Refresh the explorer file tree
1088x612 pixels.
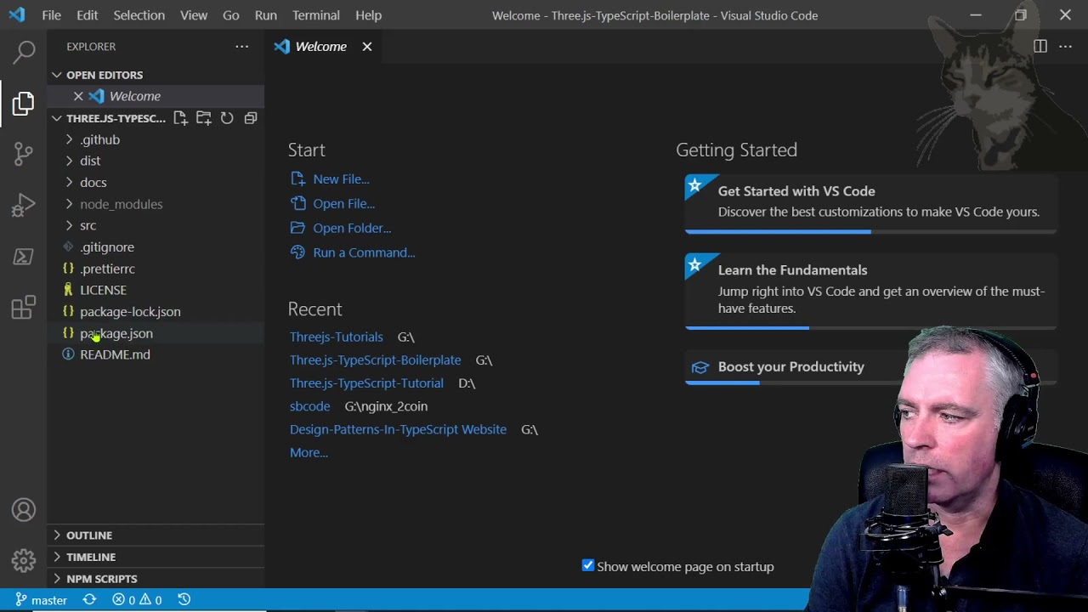227,118
